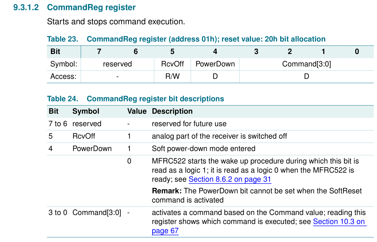The height and width of the screenshot is (242, 377).
Task: Open the "Section 8.6.2 on page 31" link
Action: [x=230, y=179]
